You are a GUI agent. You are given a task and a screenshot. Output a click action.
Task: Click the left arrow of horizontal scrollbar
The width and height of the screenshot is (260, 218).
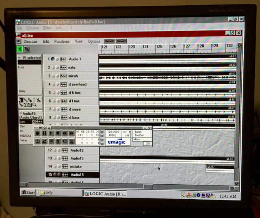tap(26, 185)
